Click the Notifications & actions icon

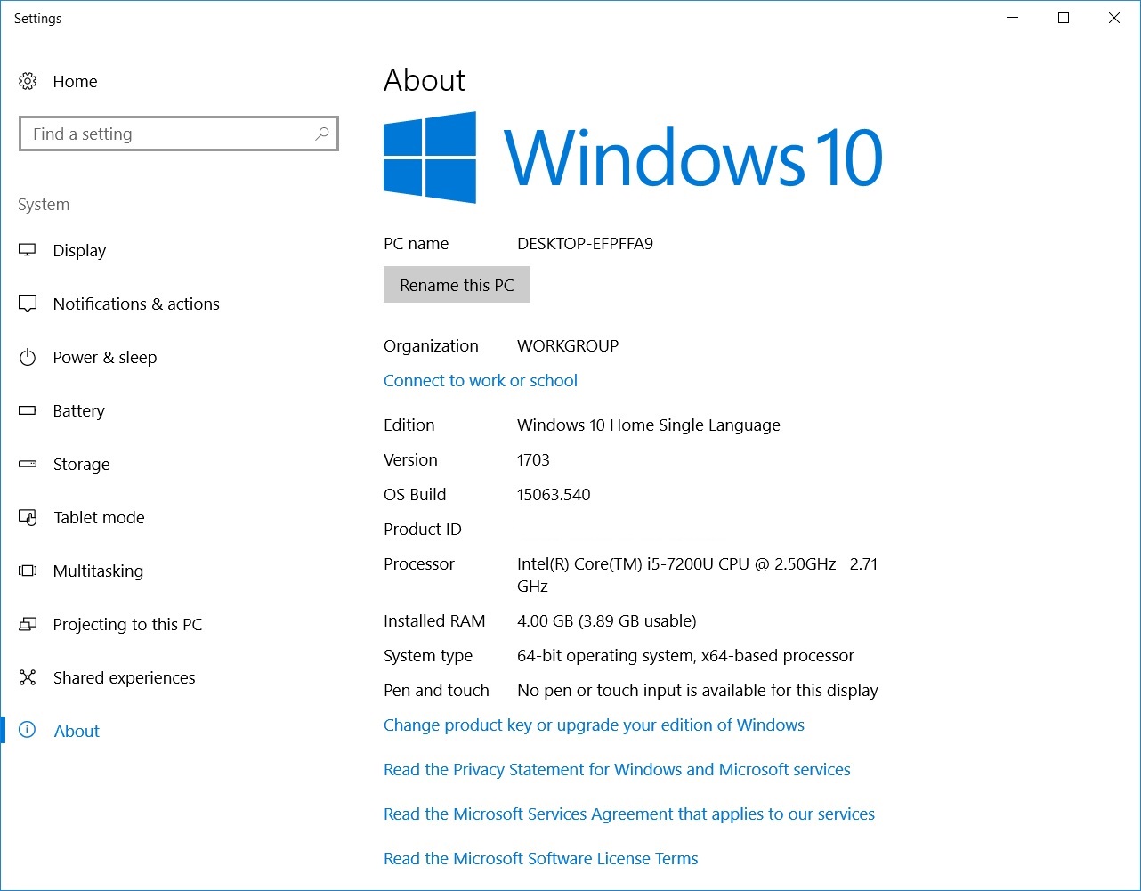pos(28,304)
